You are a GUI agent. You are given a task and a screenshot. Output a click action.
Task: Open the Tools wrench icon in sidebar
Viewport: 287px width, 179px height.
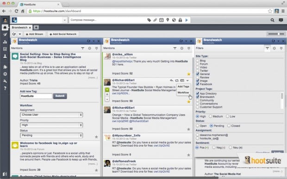click(5, 81)
